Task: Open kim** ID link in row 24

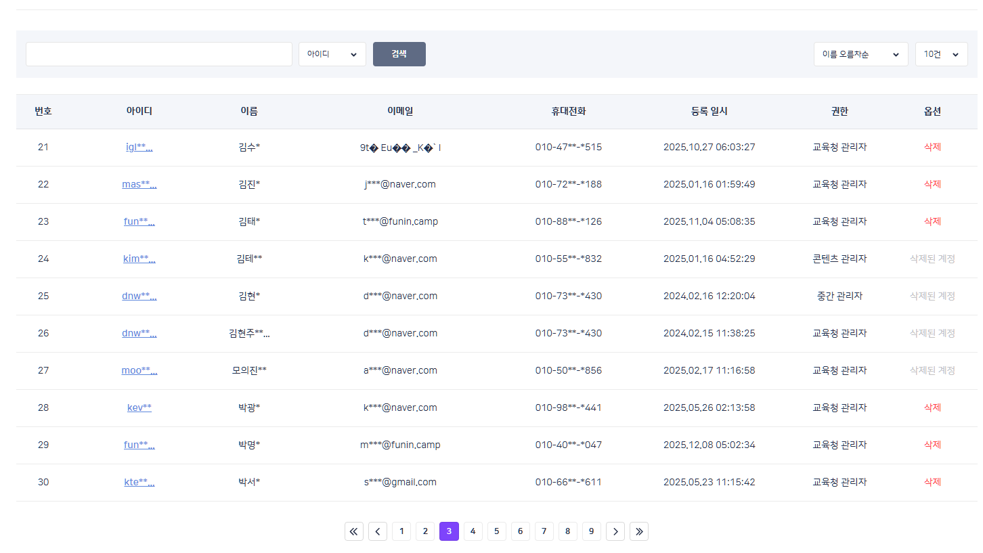Action: pyautogui.click(x=139, y=259)
